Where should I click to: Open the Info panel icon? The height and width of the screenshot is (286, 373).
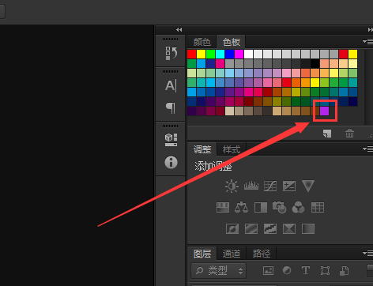171,162
